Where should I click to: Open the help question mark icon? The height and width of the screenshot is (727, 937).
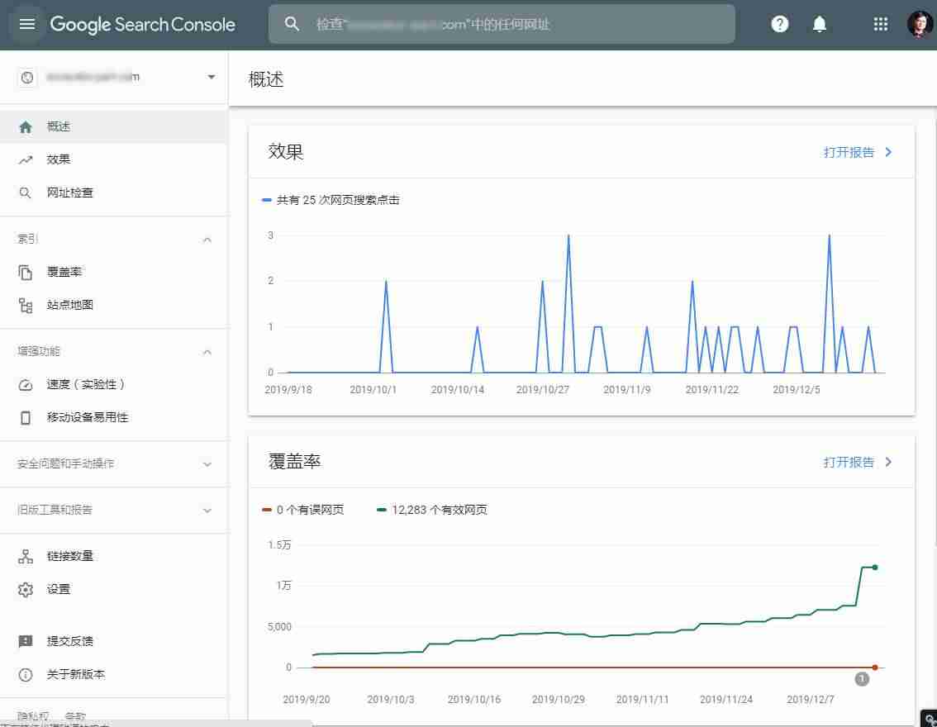click(x=779, y=24)
